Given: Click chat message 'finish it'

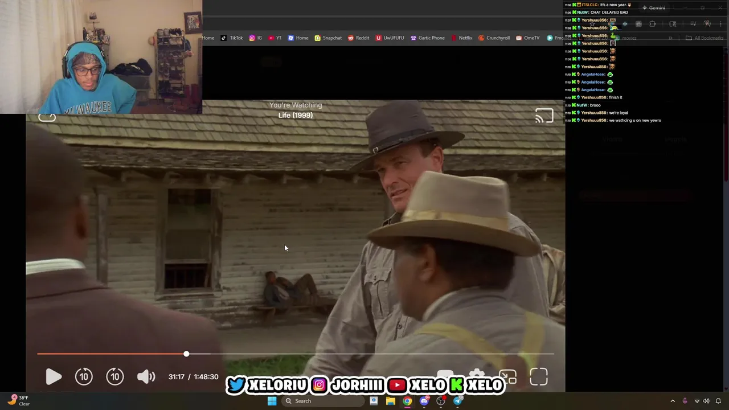Looking at the screenshot, I should point(616,97).
